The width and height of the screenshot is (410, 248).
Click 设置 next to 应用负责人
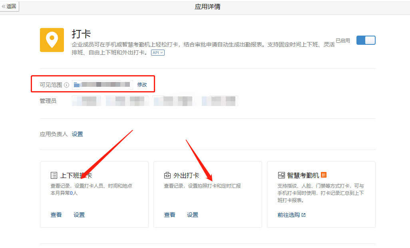pos(78,134)
